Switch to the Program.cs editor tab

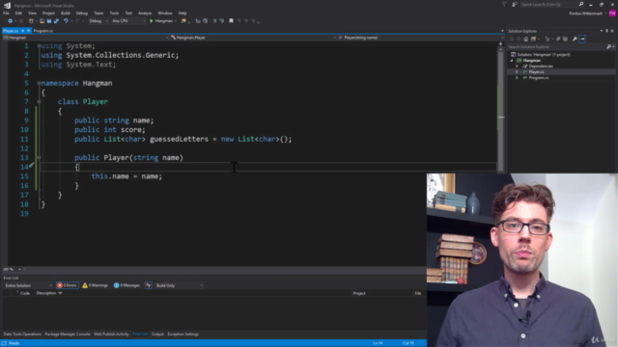[42, 31]
